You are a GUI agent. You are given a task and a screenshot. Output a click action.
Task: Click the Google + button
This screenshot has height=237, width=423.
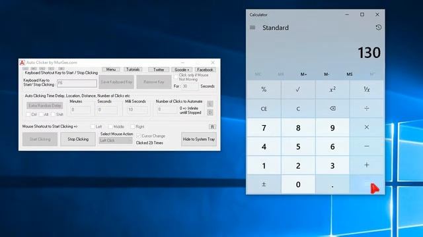[x=182, y=70]
